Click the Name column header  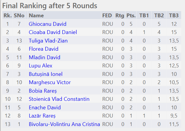[x=36, y=16]
